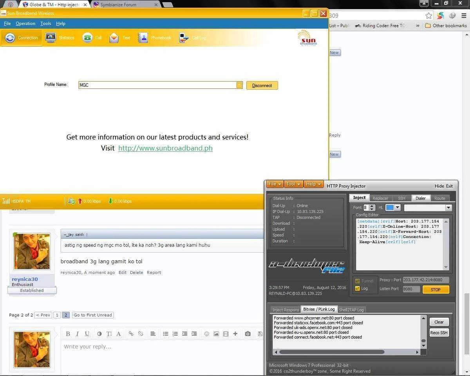Image resolution: width=470 pixels, height=376 pixels.
Task: Insert image in reply editor
Action: pos(216,334)
